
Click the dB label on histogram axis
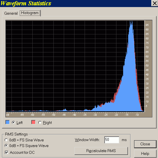(x=8, y=115)
